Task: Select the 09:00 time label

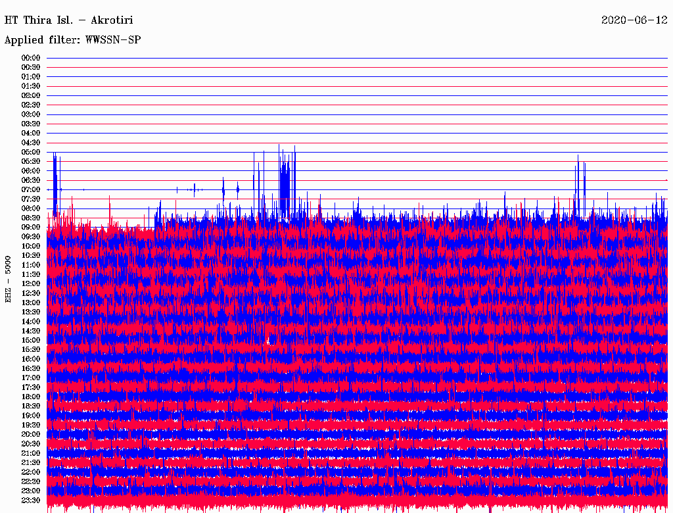Action: point(31,228)
